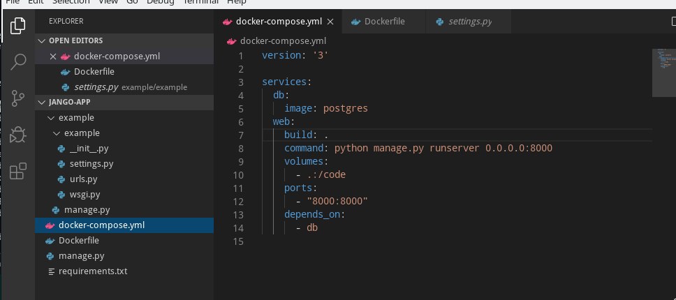Open root-level manage.py below Dockerfile
Screen dimensions: 676x300
[x=124, y=256]
